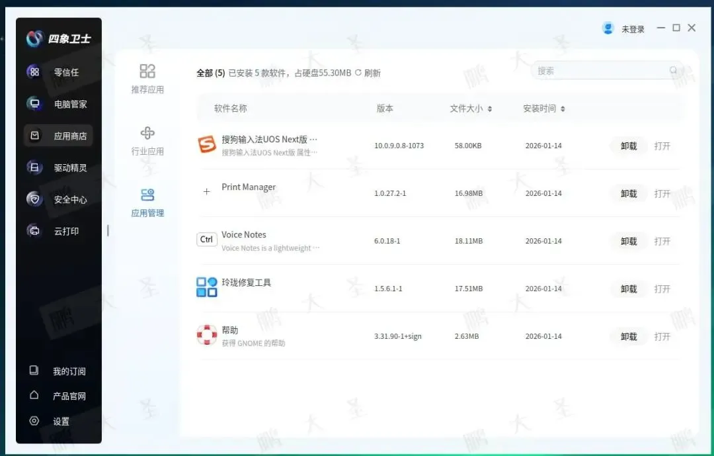Click the Voice Notes name
Image resolution: width=714 pixels, height=456 pixels.
click(x=243, y=234)
